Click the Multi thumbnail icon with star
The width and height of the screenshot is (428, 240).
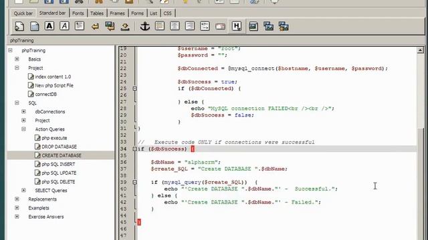coord(284,27)
